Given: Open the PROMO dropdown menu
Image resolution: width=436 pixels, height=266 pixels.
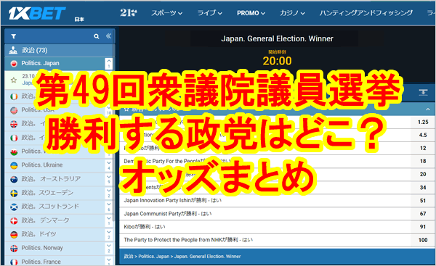Looking at the screenshot, I should click(251, 13).
